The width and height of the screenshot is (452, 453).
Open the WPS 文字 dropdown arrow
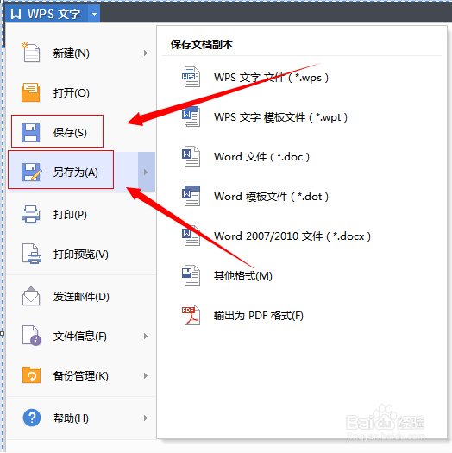coord(94,14)
